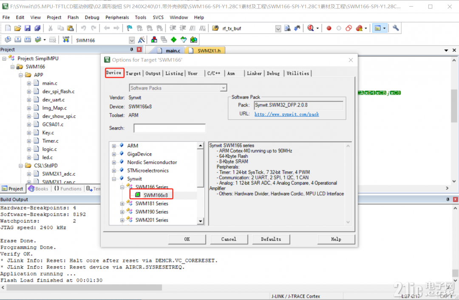Pin the Project panel with pushpin icon
Screen dimensions: 459x300
pos(131,49)
